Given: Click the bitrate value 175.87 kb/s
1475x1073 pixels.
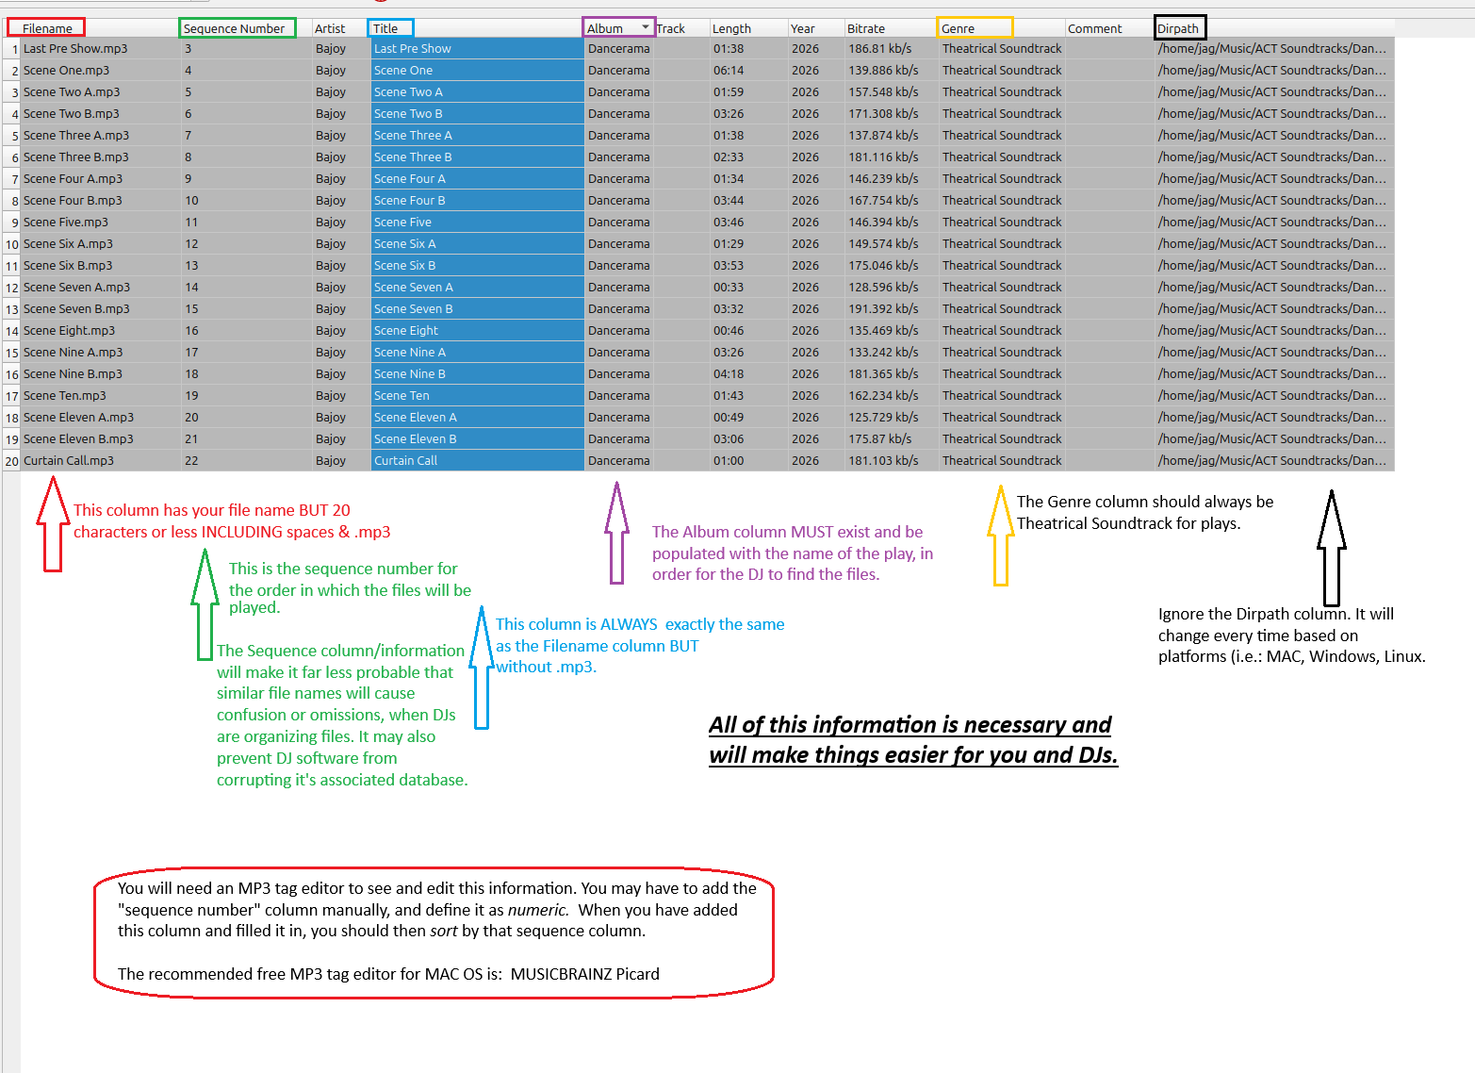Looking at the screenshot, I should pos(880,438).
